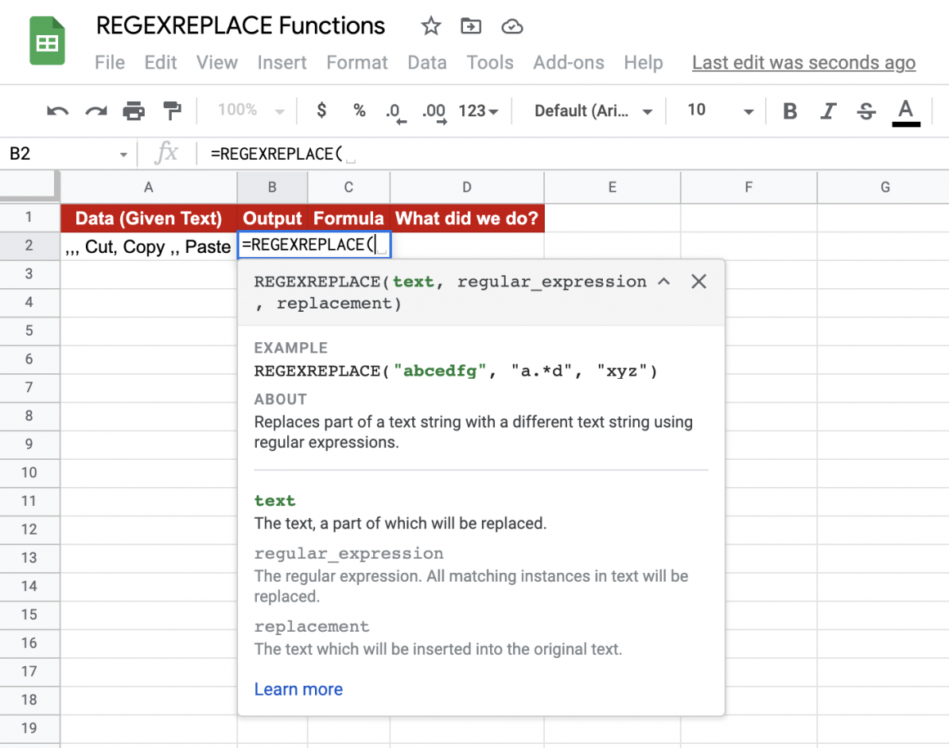The height and width of the screenshot is (748, 949).
Task: Toggle italic formatting
Action: pyautogui.click(x=827, y=110)
